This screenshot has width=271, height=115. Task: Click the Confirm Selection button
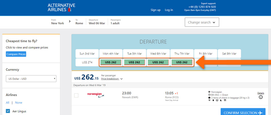click(x=243, y=113)
